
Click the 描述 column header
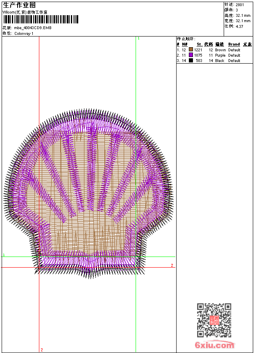tap(220, 44)
